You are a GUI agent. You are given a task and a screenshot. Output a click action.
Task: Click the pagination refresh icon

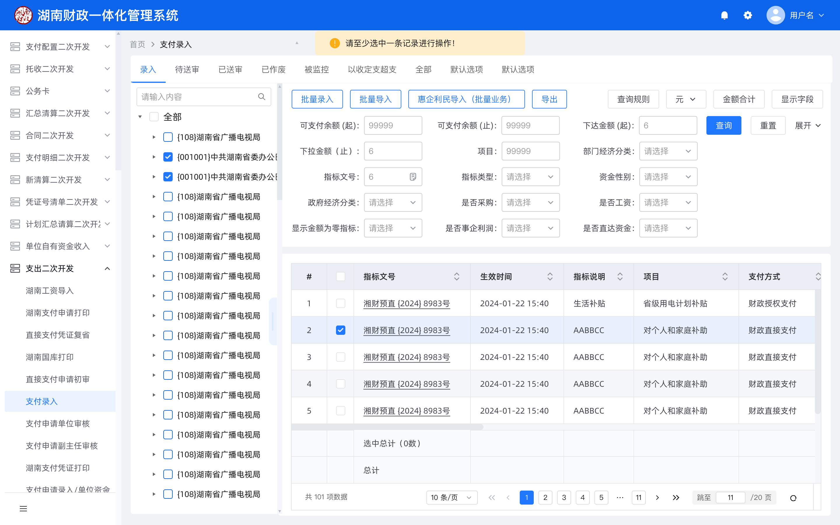pos(793,498)
